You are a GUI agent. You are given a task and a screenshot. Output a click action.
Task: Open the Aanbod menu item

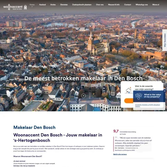pos(42,4)
